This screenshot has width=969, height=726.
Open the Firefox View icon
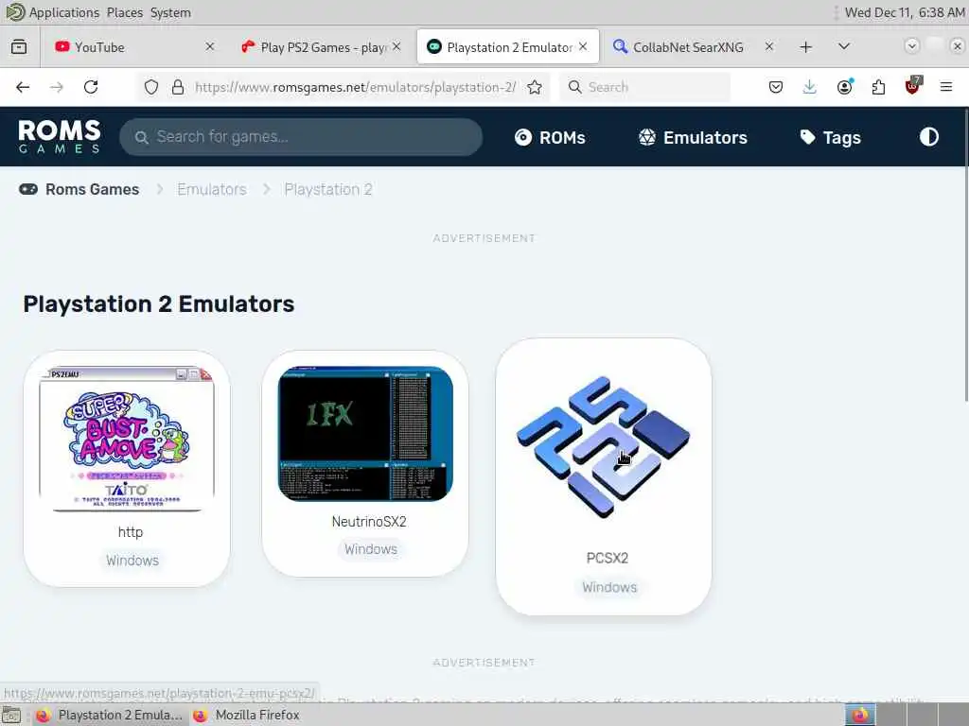pos(19,47)
